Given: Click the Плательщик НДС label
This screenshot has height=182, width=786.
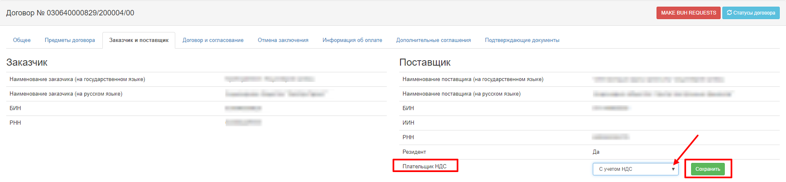Looking at the screenshot, I should (x=424, y=166).
